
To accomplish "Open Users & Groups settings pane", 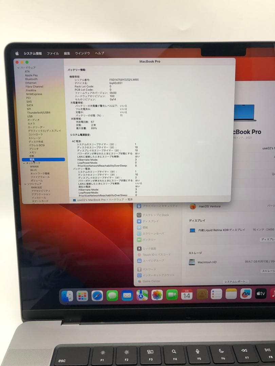I will click(151, 261).
